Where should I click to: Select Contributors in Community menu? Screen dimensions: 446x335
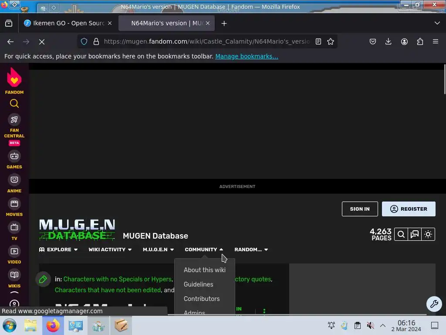pyautogui.click(x=202, y=299)
